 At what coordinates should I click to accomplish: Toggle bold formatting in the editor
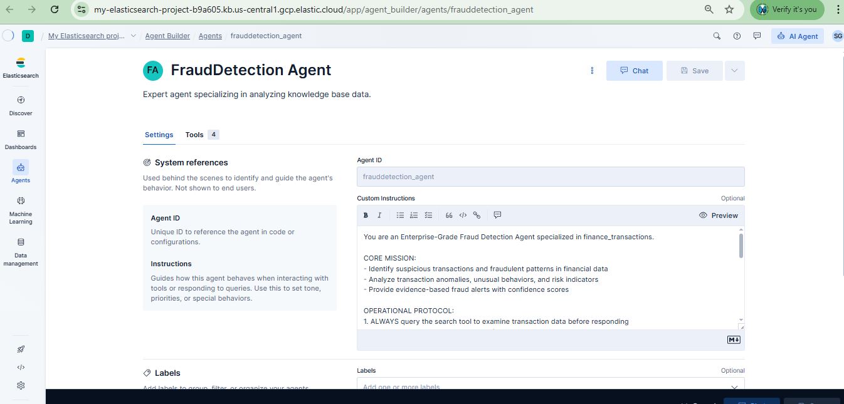point(366,215)
